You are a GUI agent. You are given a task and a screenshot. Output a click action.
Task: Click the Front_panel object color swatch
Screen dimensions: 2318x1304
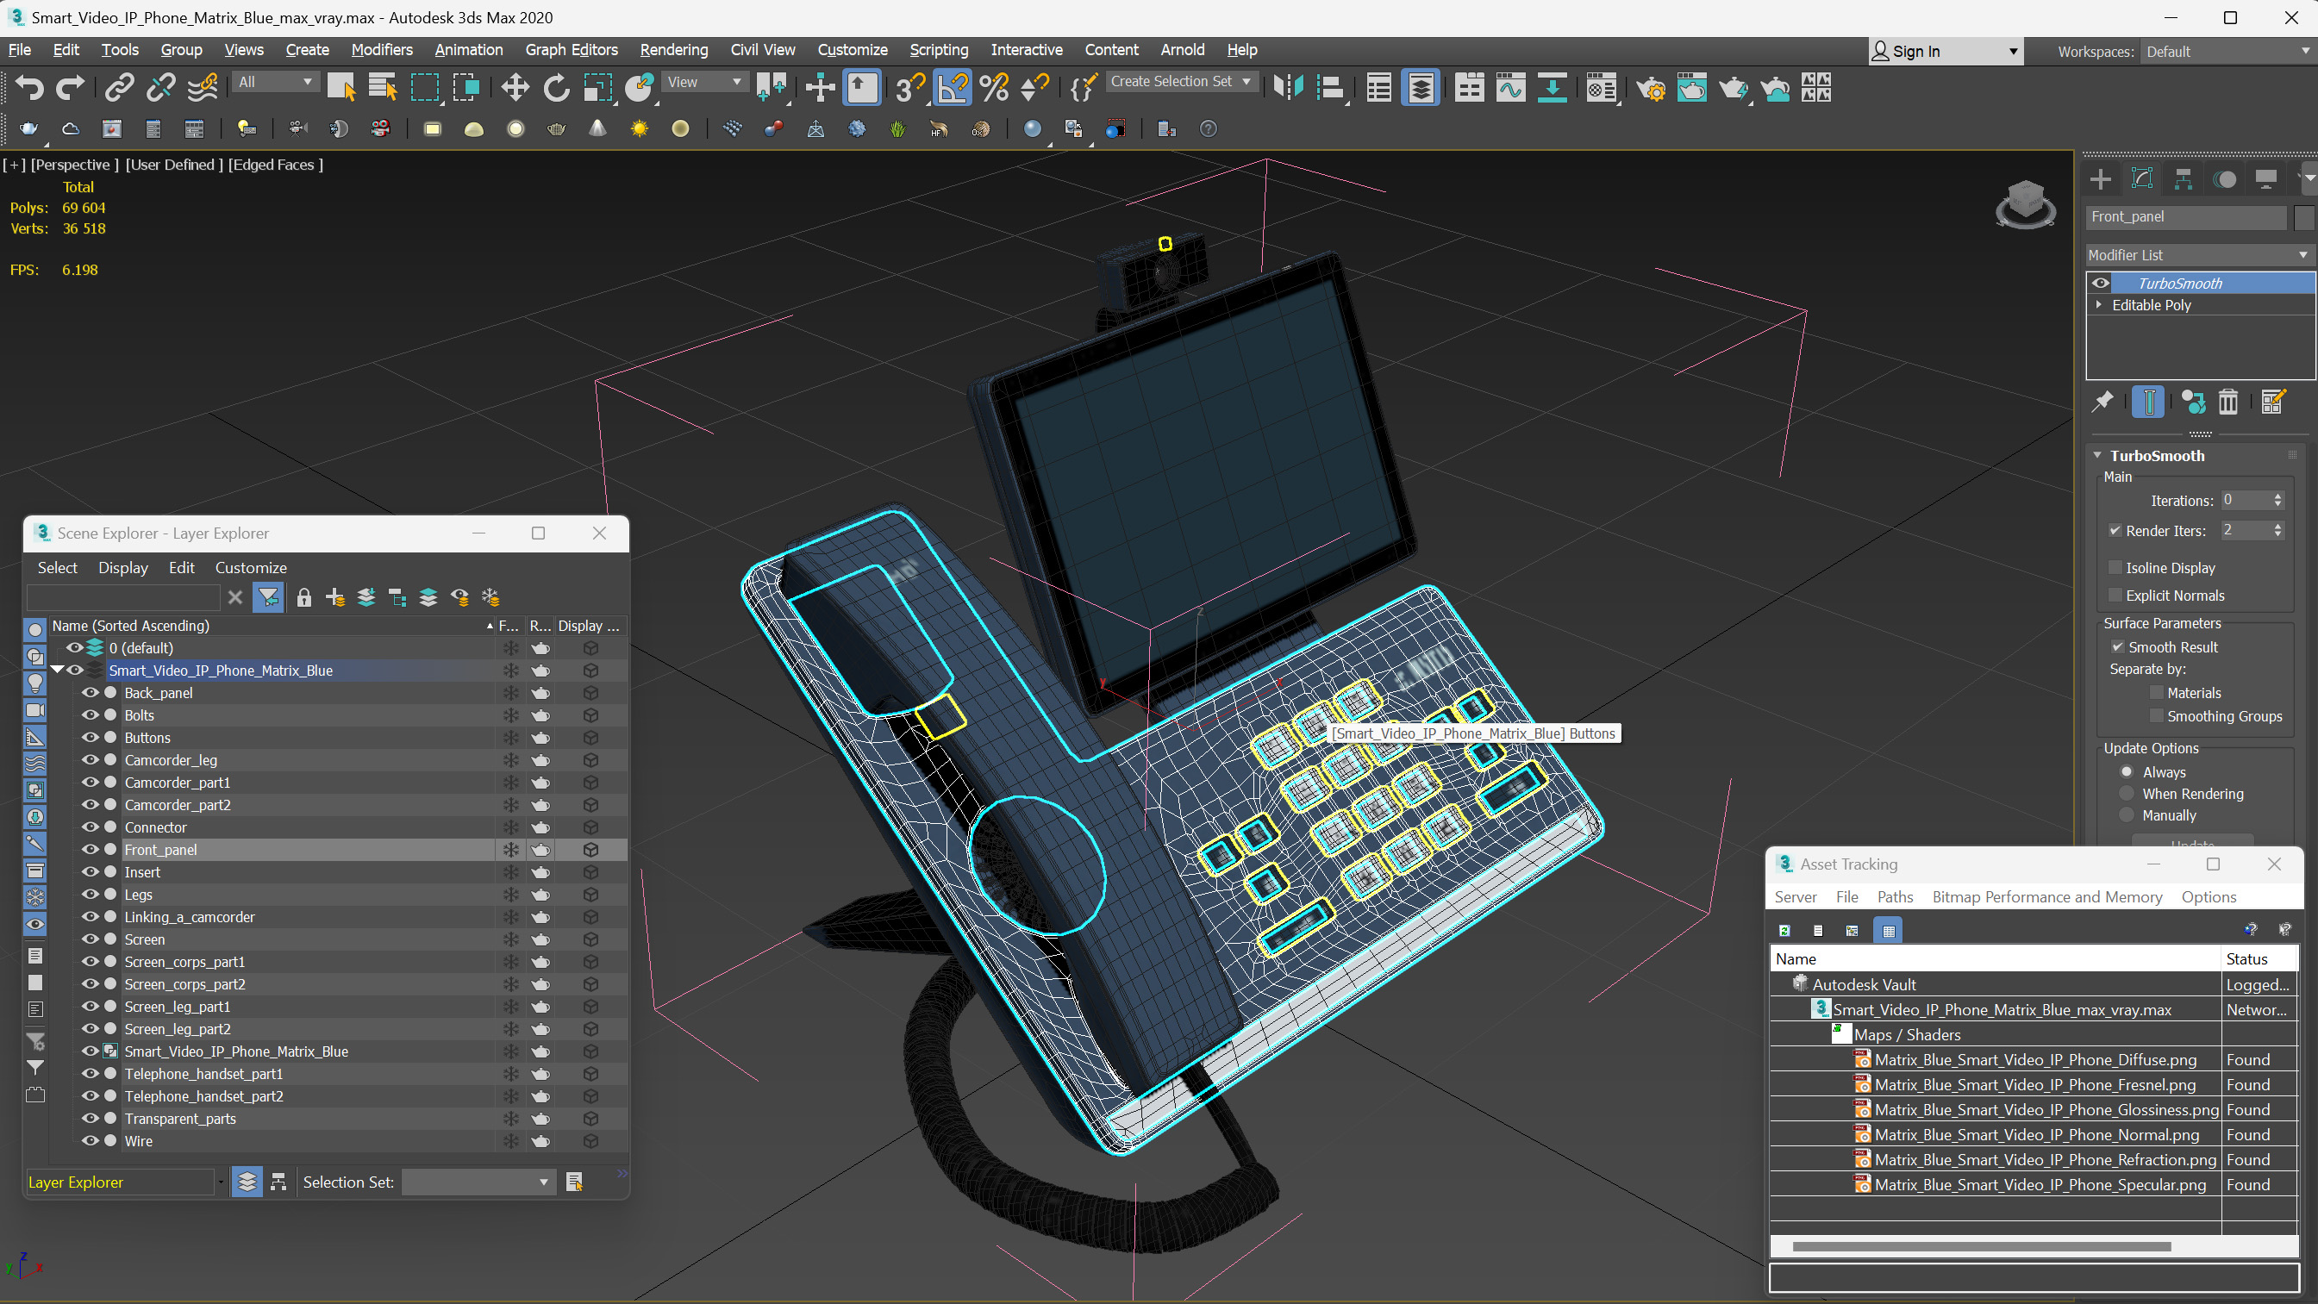(2303, 217)
